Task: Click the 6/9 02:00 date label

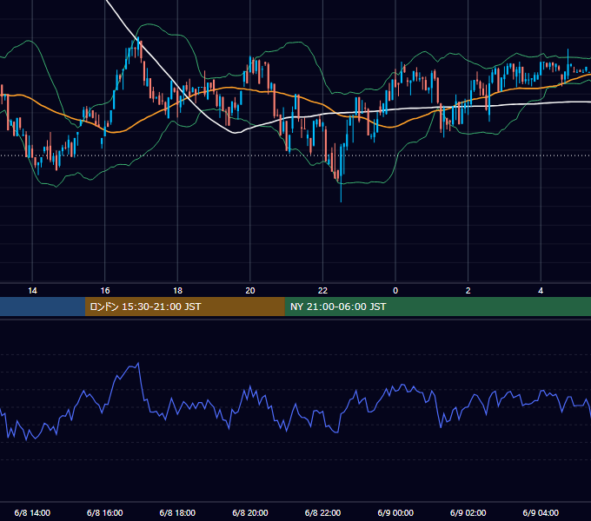Action: coord(468,512)
